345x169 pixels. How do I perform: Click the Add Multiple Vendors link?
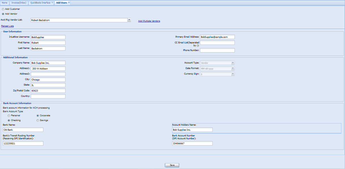149,21
